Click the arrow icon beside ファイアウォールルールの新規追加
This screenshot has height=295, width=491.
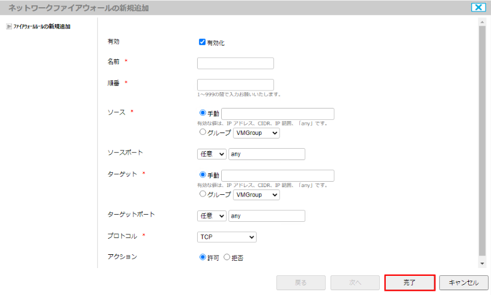pos(8,26)
